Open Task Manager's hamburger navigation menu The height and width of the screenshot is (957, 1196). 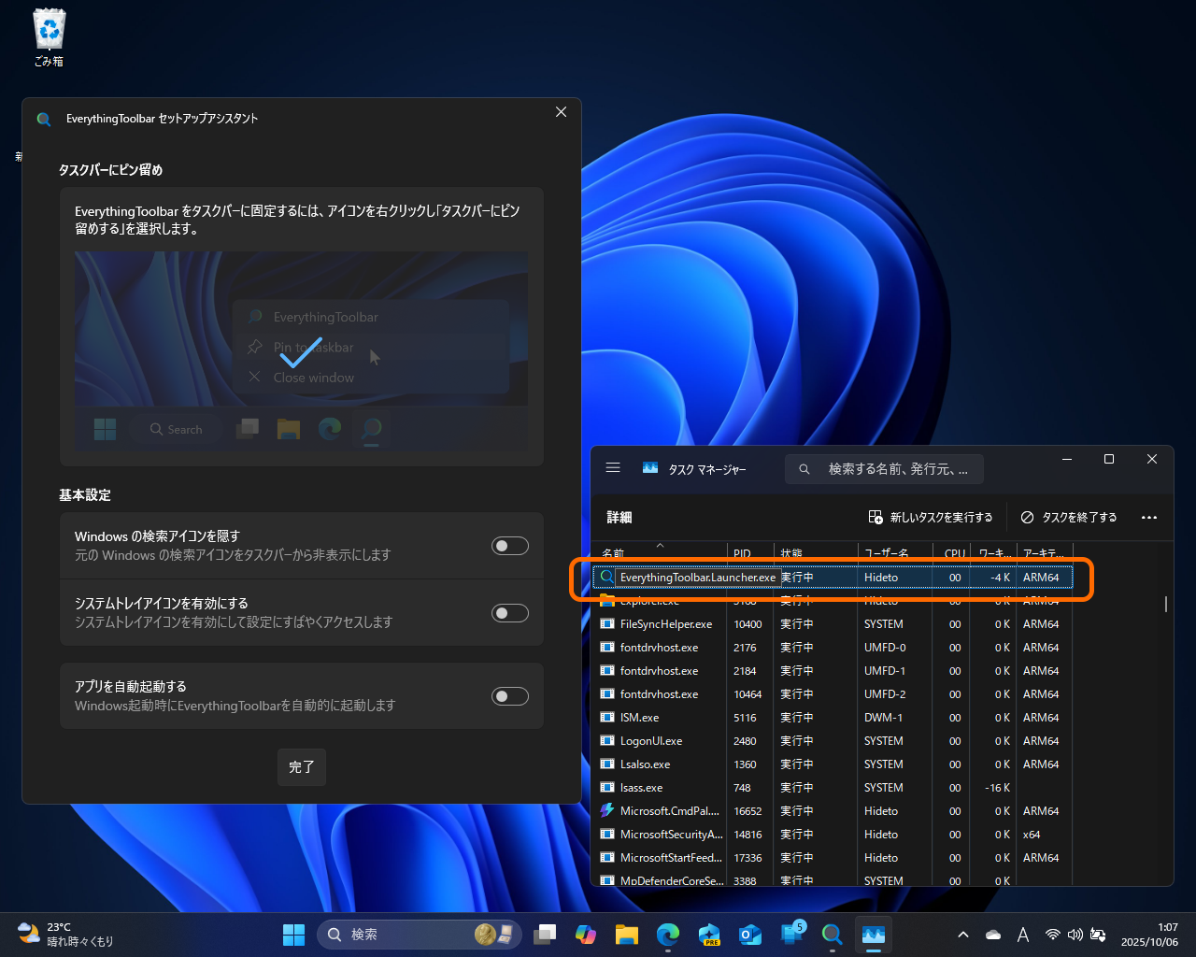[613, 467]
